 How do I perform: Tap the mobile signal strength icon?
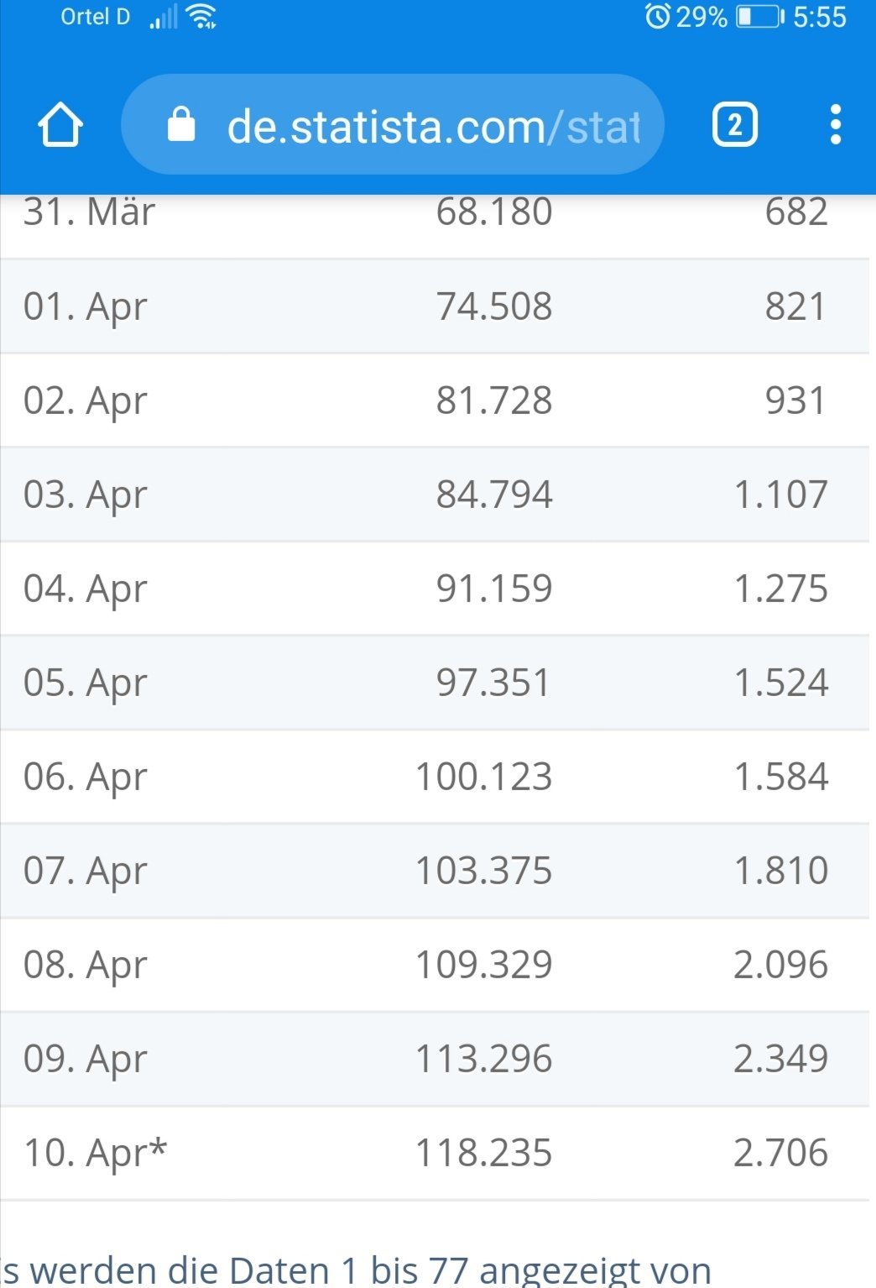164,17
